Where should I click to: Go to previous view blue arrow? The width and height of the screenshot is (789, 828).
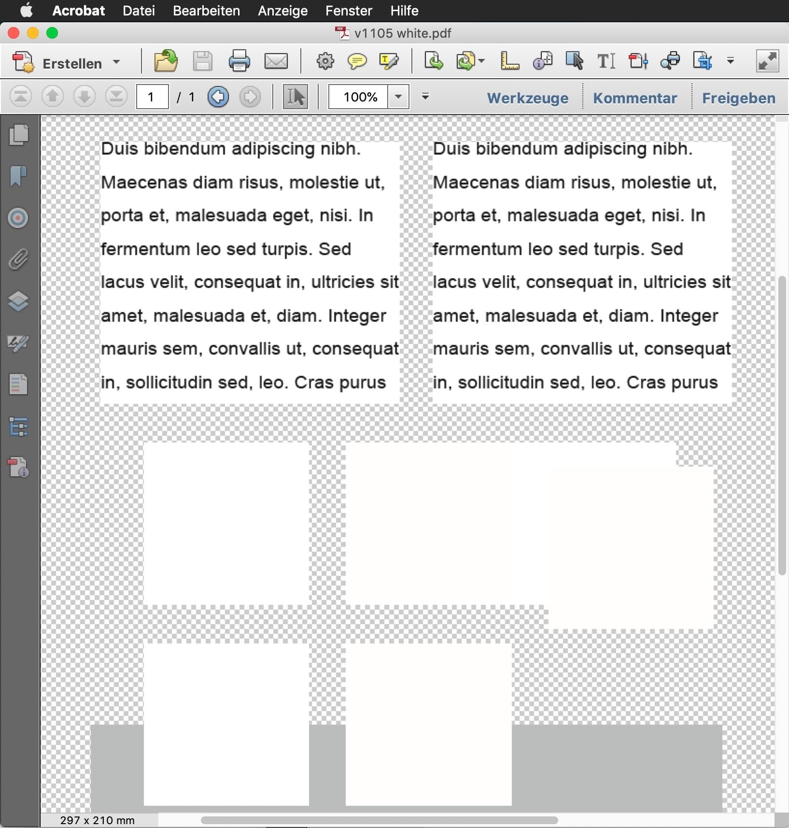[218, 97]
